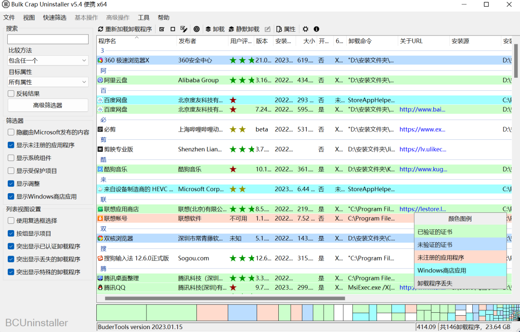Open the https://lv.ulikec... link for 剪映专业版
520x332 pixels.
coord(423,149)
